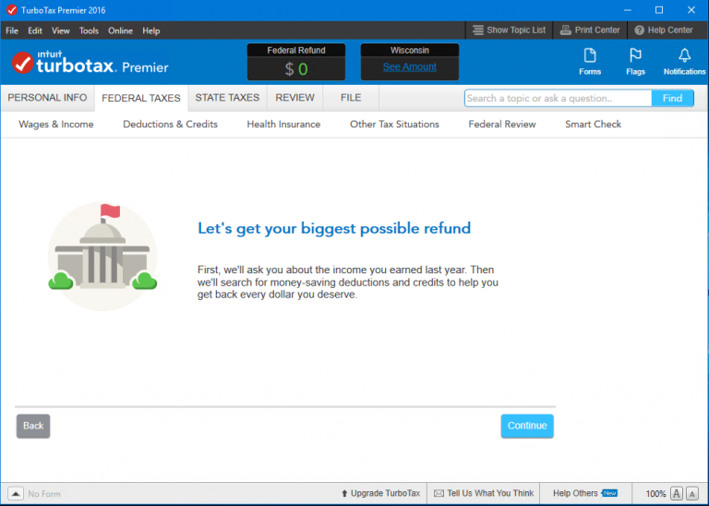
Task: Open the Tools menu
Action: tap(89, 30)
